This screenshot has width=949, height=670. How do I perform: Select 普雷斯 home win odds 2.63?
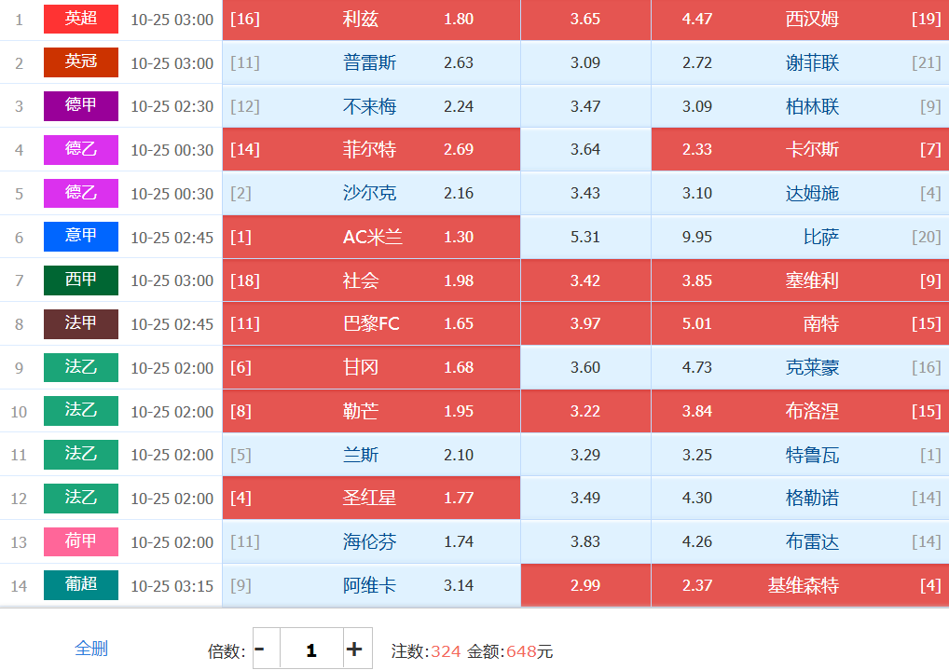[x=371, y=63]
